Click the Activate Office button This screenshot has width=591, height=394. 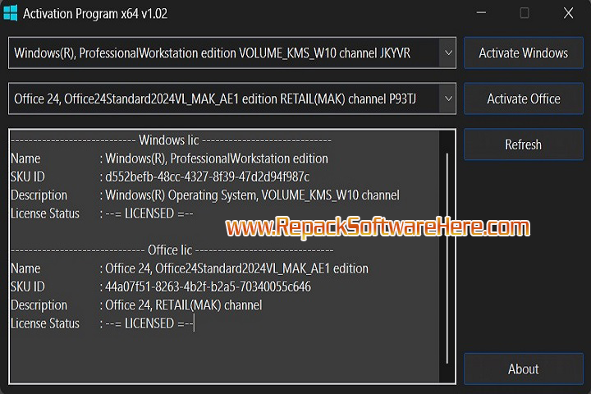(x=523, y=98)
